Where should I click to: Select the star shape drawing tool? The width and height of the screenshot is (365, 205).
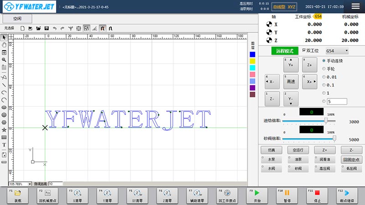click(x=4, y=130)
